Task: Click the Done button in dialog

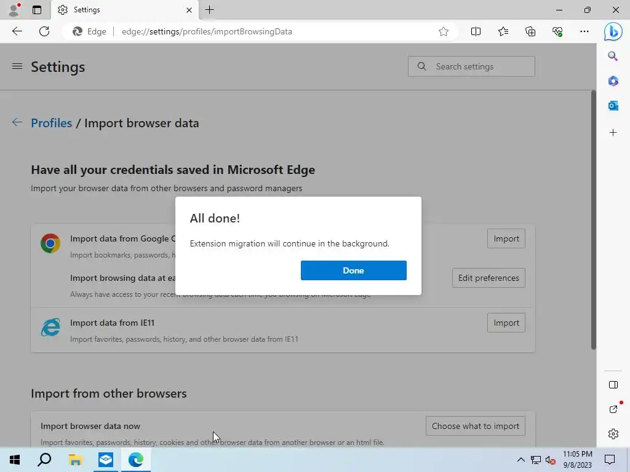Action: (353, 270)
